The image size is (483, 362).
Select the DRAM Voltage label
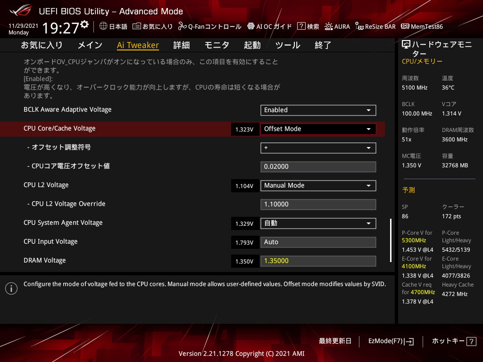tap(45, 260)
